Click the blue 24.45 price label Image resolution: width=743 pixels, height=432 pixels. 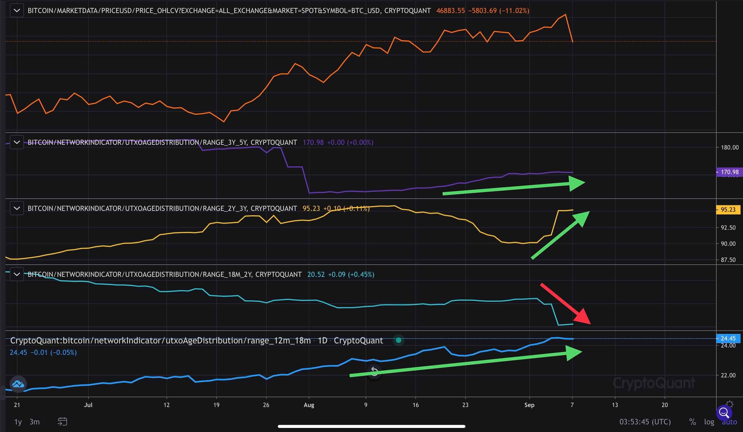(x=728, y=338)
